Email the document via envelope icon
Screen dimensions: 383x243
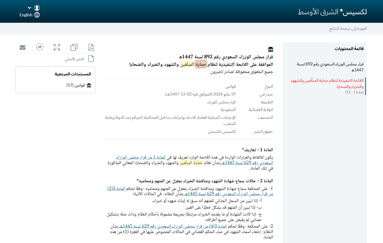tap(23, 47)
